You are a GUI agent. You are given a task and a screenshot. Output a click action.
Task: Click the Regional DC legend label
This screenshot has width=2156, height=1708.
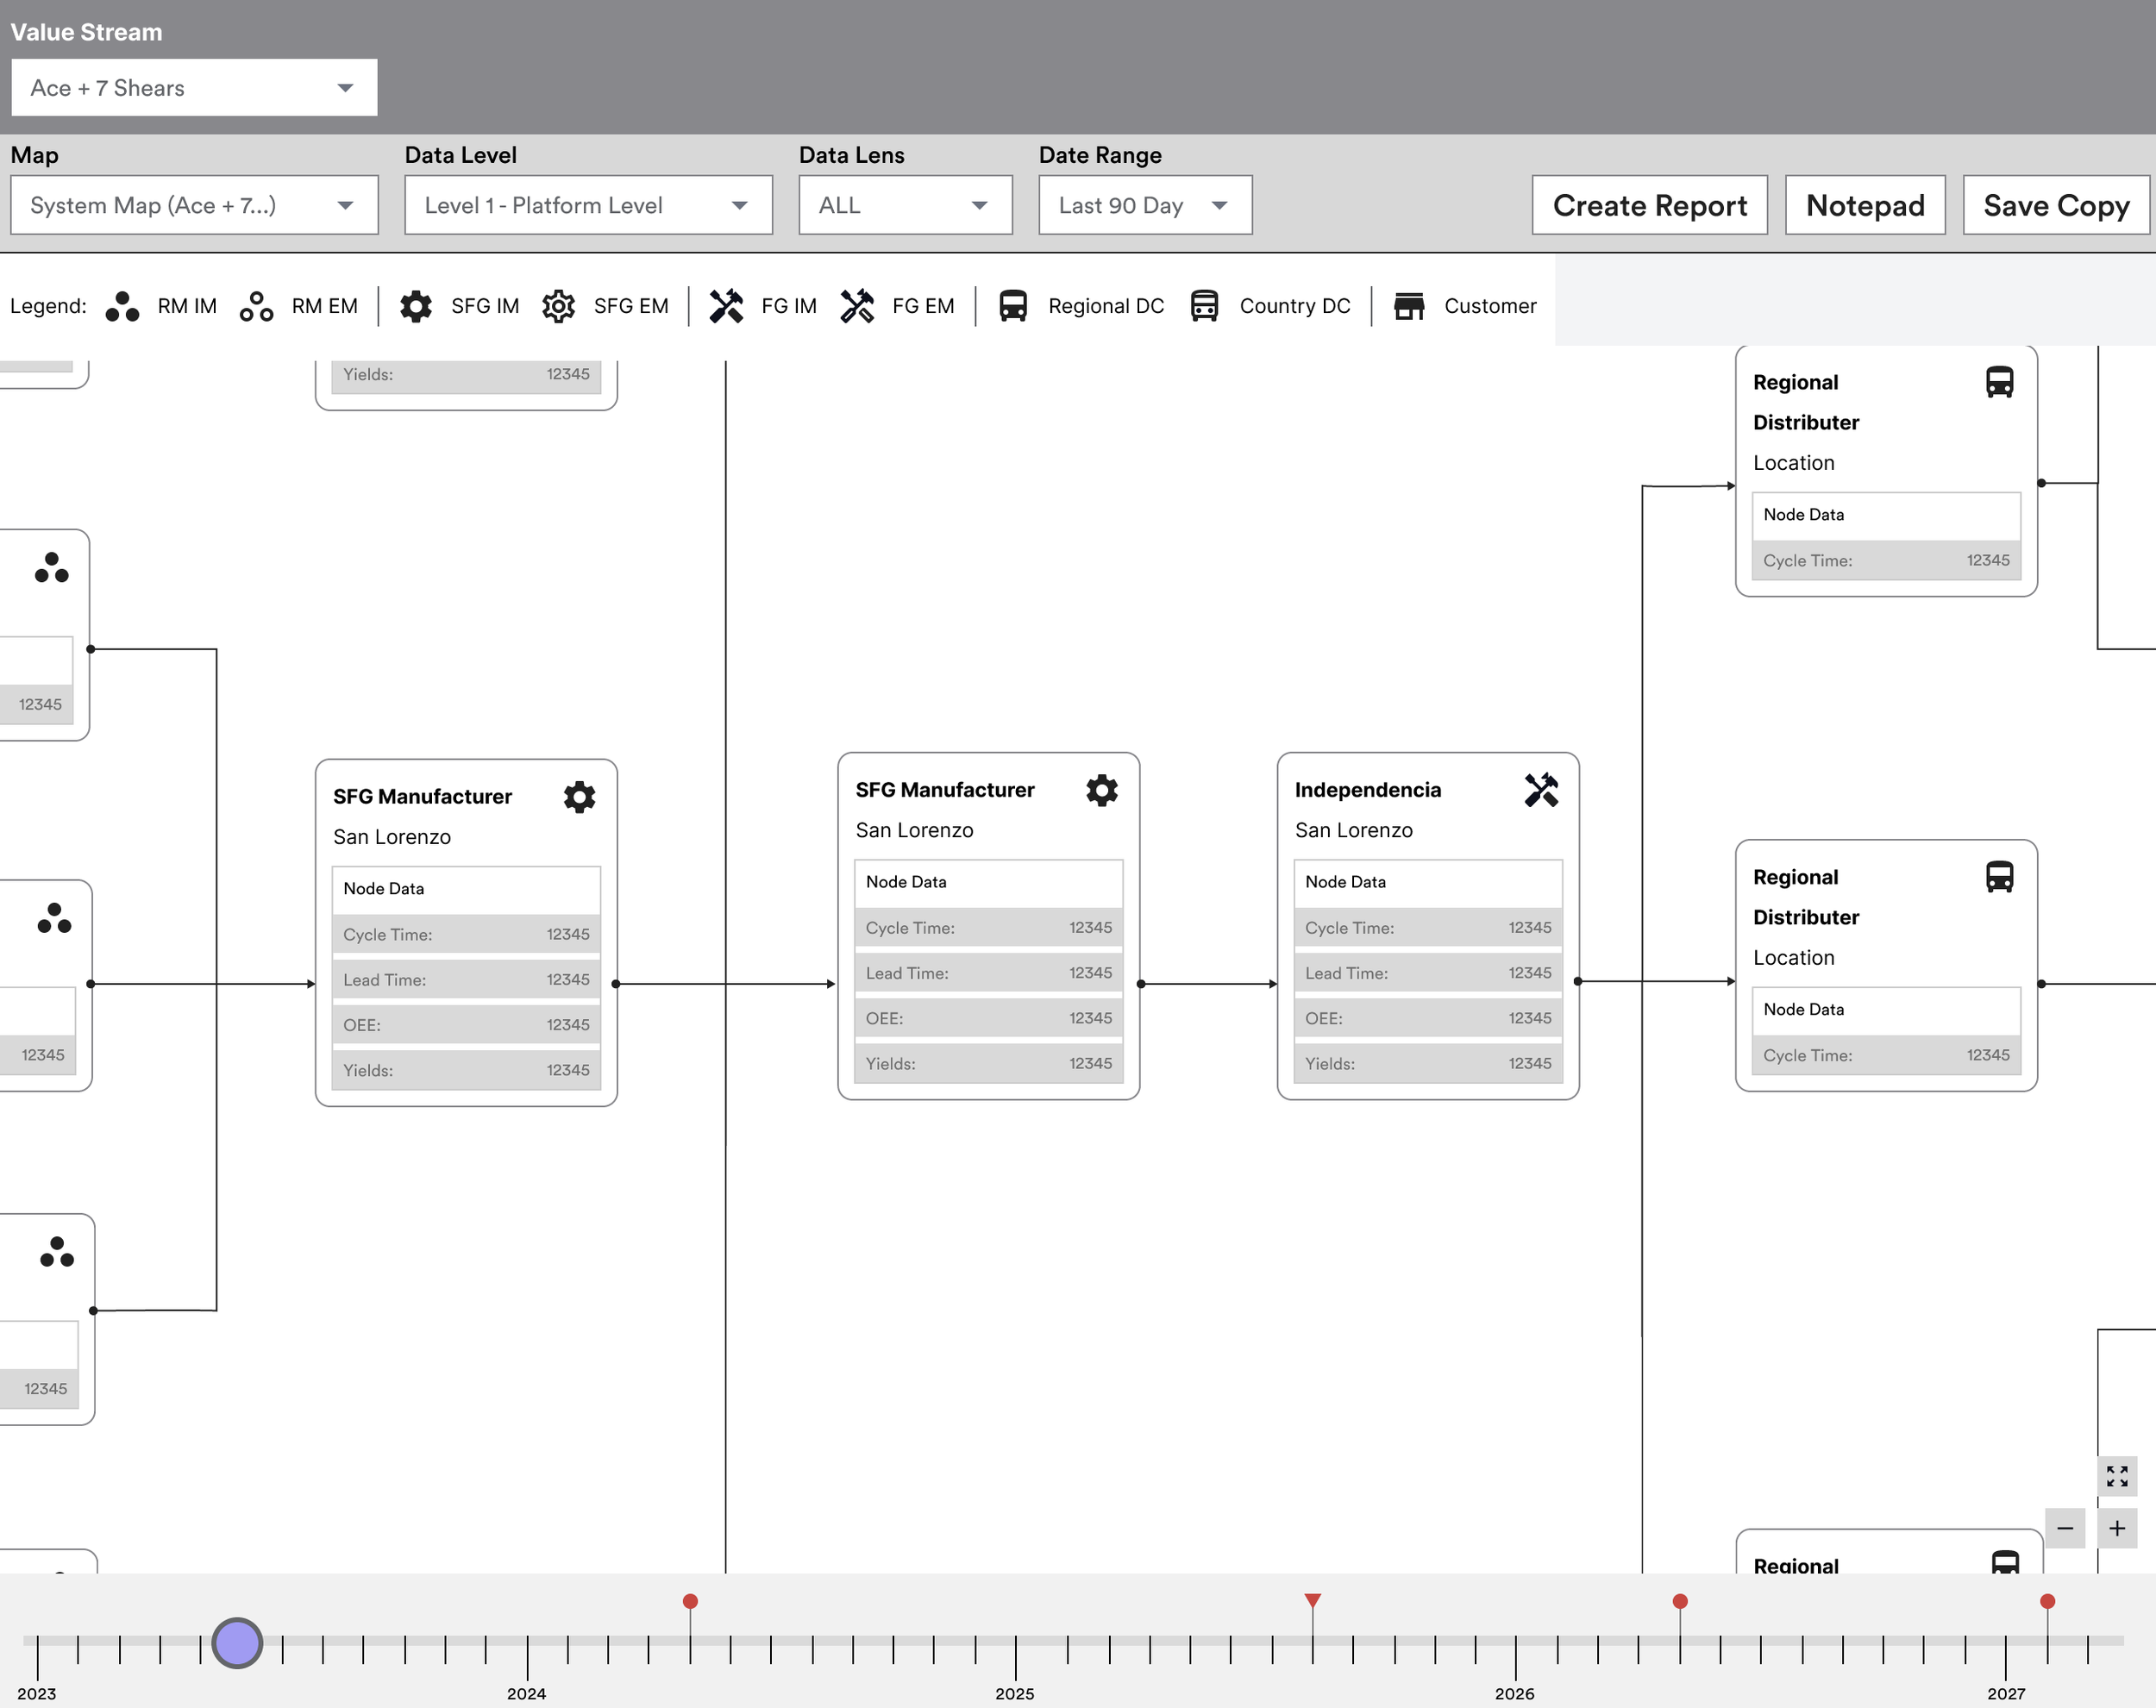1106,306
